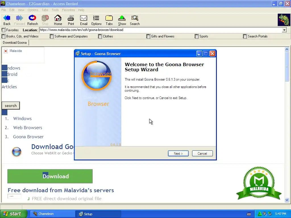Click Next in the Goona Setup wizard
This screenshot has width=291, height=218.
pyautogui.click(x=178, y=154)
